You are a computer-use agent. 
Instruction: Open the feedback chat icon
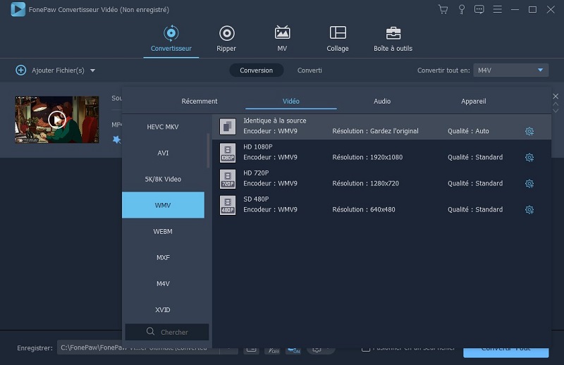[x=479, y=9]
